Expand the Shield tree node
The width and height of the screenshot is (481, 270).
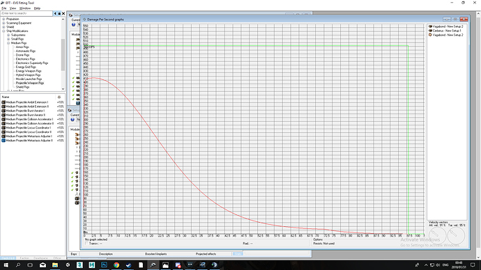pos(3,27)
